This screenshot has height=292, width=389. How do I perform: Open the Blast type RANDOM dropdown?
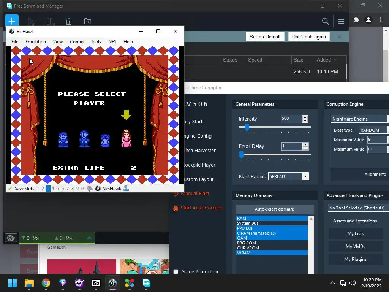pyautogui.click(x=374, y=130)
